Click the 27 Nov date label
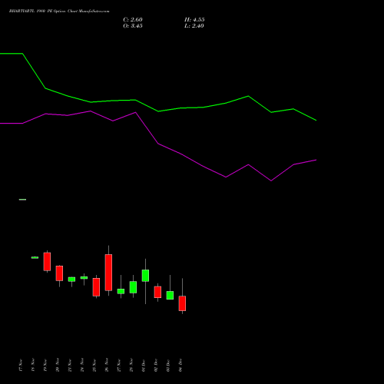 119,366
